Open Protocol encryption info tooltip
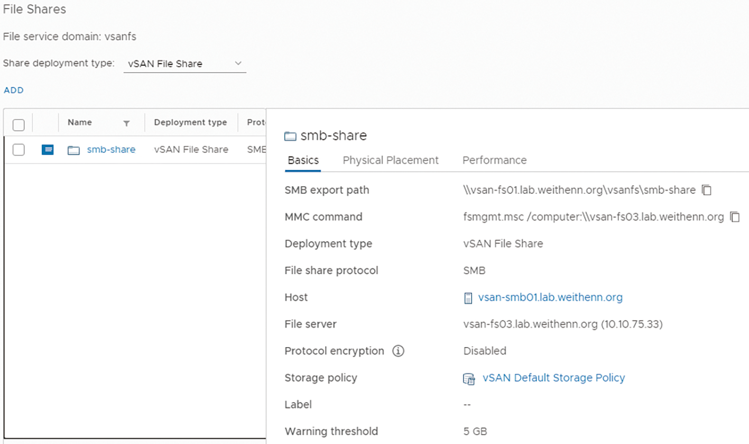749x444 pixels. click(x=398, y=351)
